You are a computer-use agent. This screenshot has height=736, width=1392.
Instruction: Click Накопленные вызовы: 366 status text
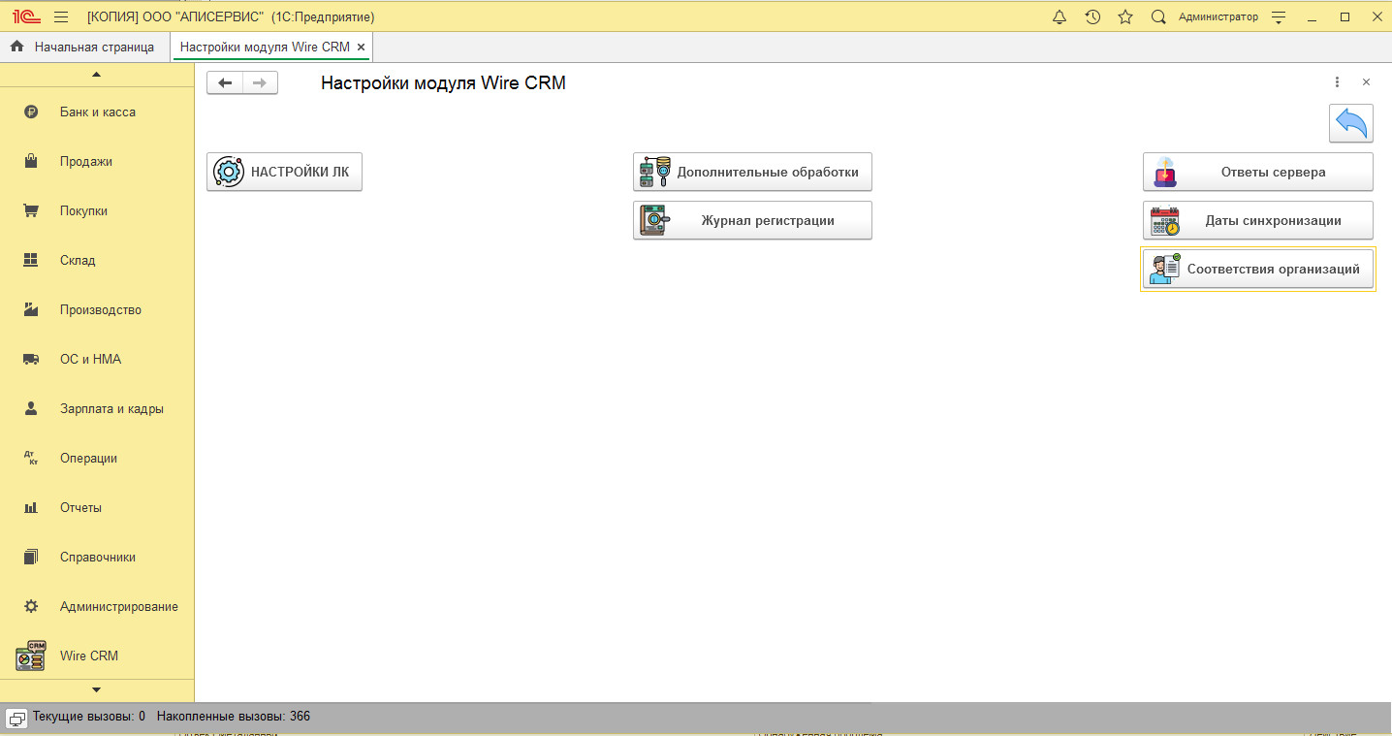234,717
